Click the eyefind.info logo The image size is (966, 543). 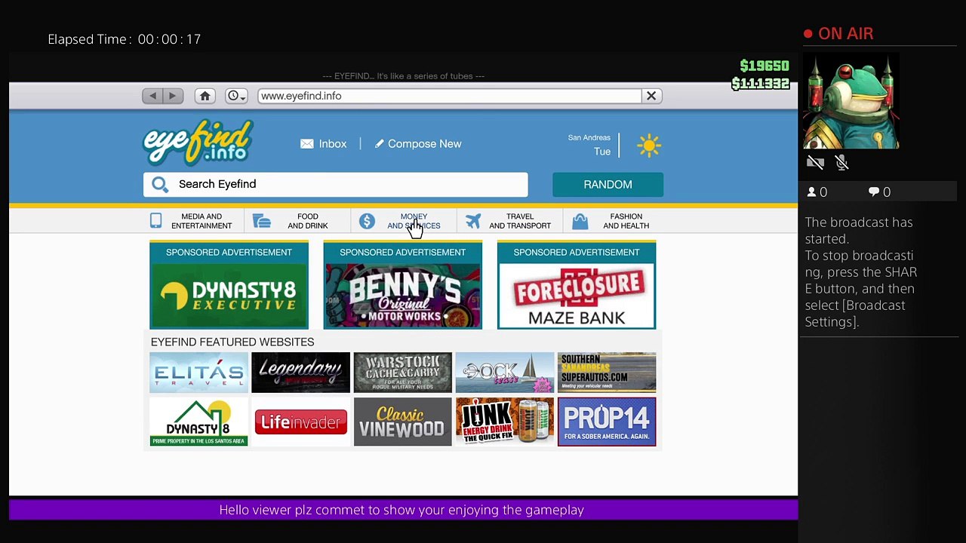198,142
